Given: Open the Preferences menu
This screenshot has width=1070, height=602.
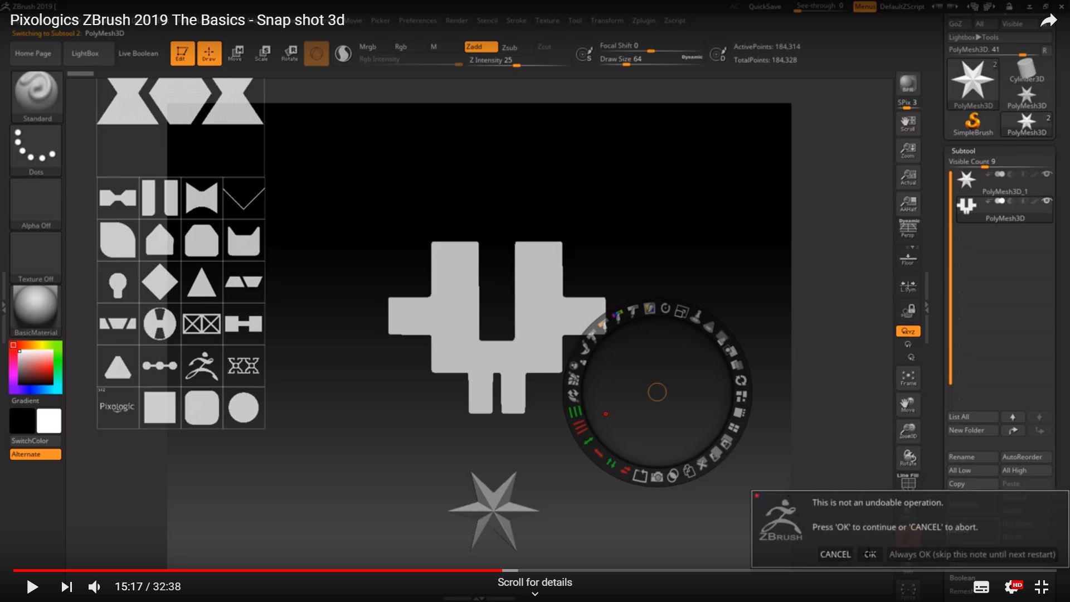Looking at the screenshot, I should 417,21.
